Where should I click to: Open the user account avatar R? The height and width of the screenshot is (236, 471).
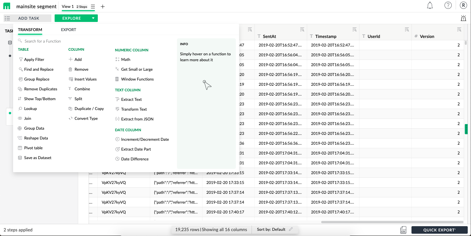tap(463, 6)
